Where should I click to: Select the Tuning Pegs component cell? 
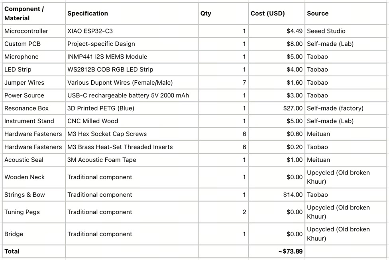click(x=34, y=212)
